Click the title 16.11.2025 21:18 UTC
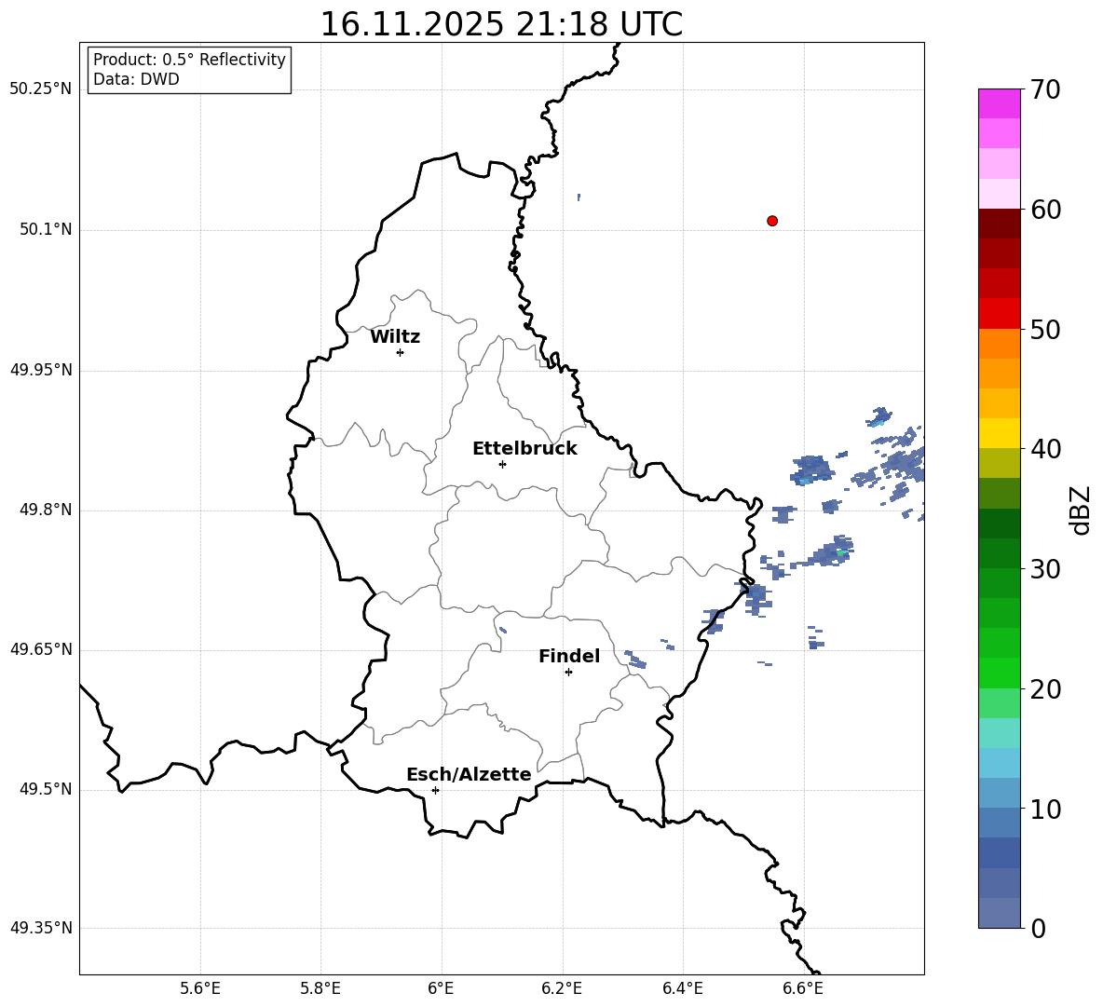This screenshot has width=1103, height=1007. (501, 24)
